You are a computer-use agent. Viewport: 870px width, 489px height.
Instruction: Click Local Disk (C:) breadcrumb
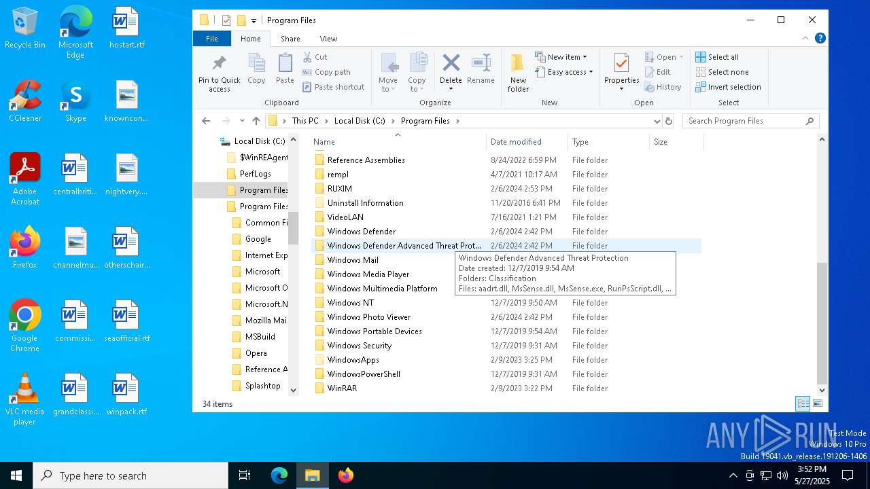tap(360, 121)
